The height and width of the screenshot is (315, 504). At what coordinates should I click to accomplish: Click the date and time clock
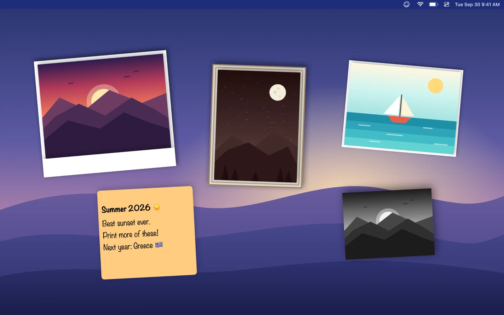[x=477, y=4]
